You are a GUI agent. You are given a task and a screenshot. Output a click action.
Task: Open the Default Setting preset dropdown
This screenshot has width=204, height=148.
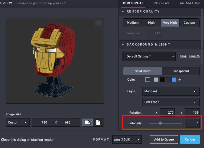click(x=149, y=56)
